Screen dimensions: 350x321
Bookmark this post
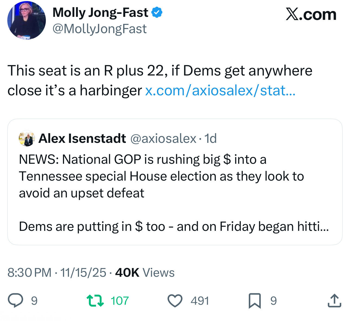click(x=254, y=301)
